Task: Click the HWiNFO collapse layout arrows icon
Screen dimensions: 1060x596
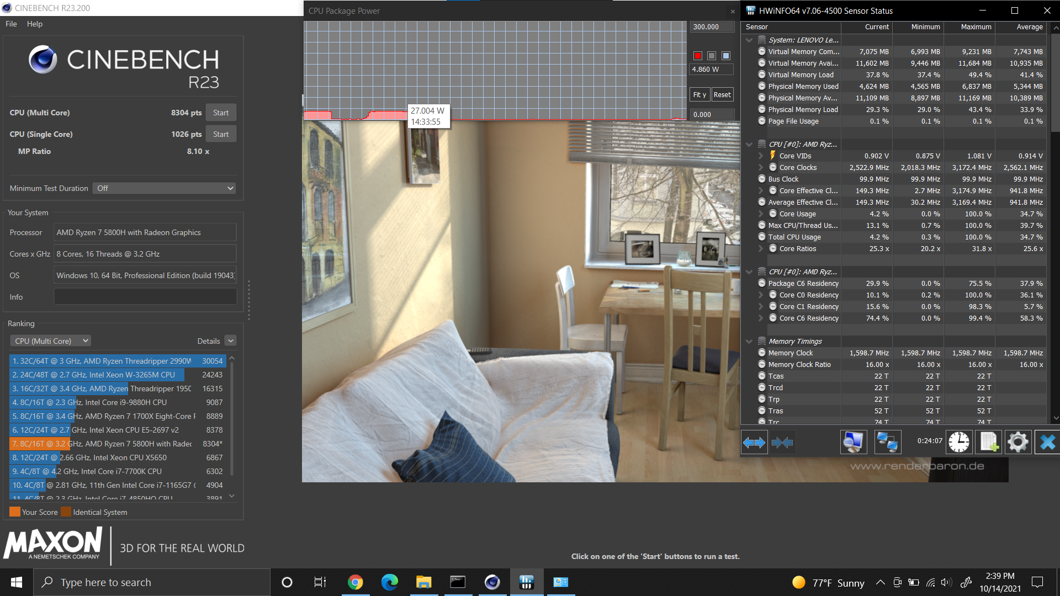Action: pos(782,442)
